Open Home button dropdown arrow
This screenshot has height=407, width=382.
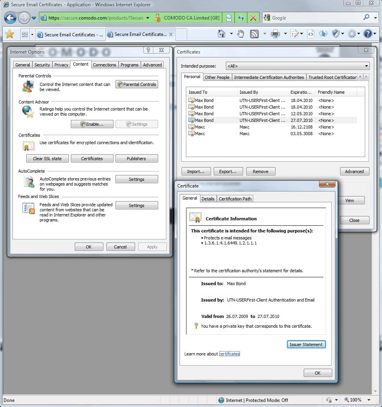click(x=231, y=34)
